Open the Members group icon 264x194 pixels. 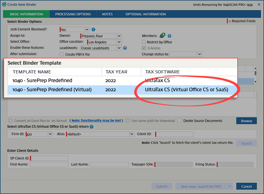click(x=162, y=35)
